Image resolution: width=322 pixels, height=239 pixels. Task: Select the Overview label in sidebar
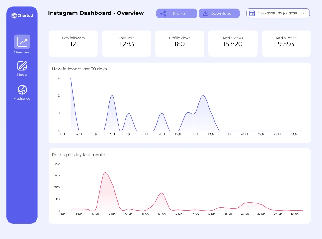[x=22, y=52]
